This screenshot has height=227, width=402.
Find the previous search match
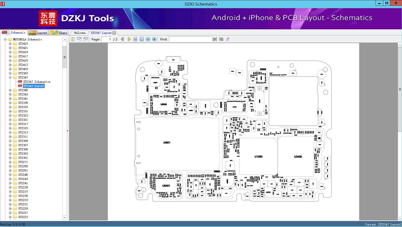215,39
